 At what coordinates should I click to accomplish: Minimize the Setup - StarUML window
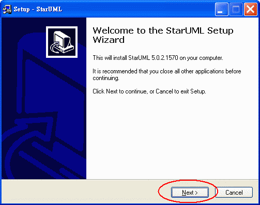[x=222, y=9]
